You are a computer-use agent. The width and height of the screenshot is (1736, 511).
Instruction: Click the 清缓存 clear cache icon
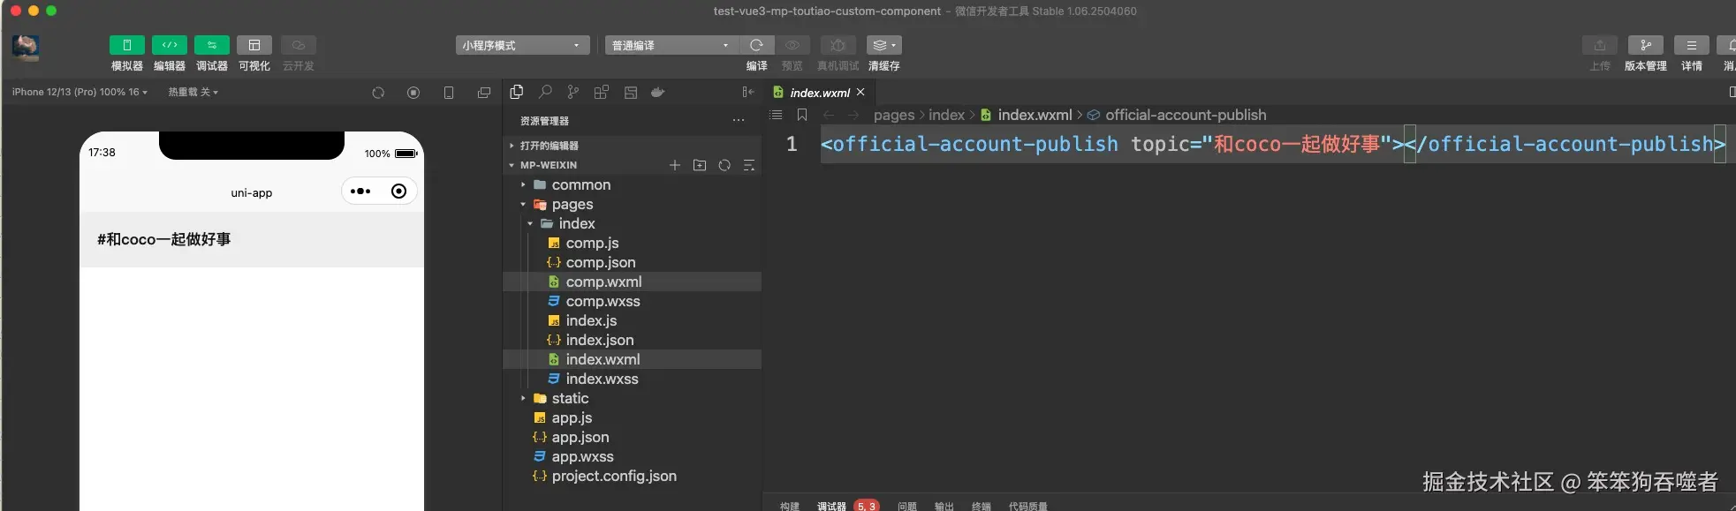coord(883,45)
